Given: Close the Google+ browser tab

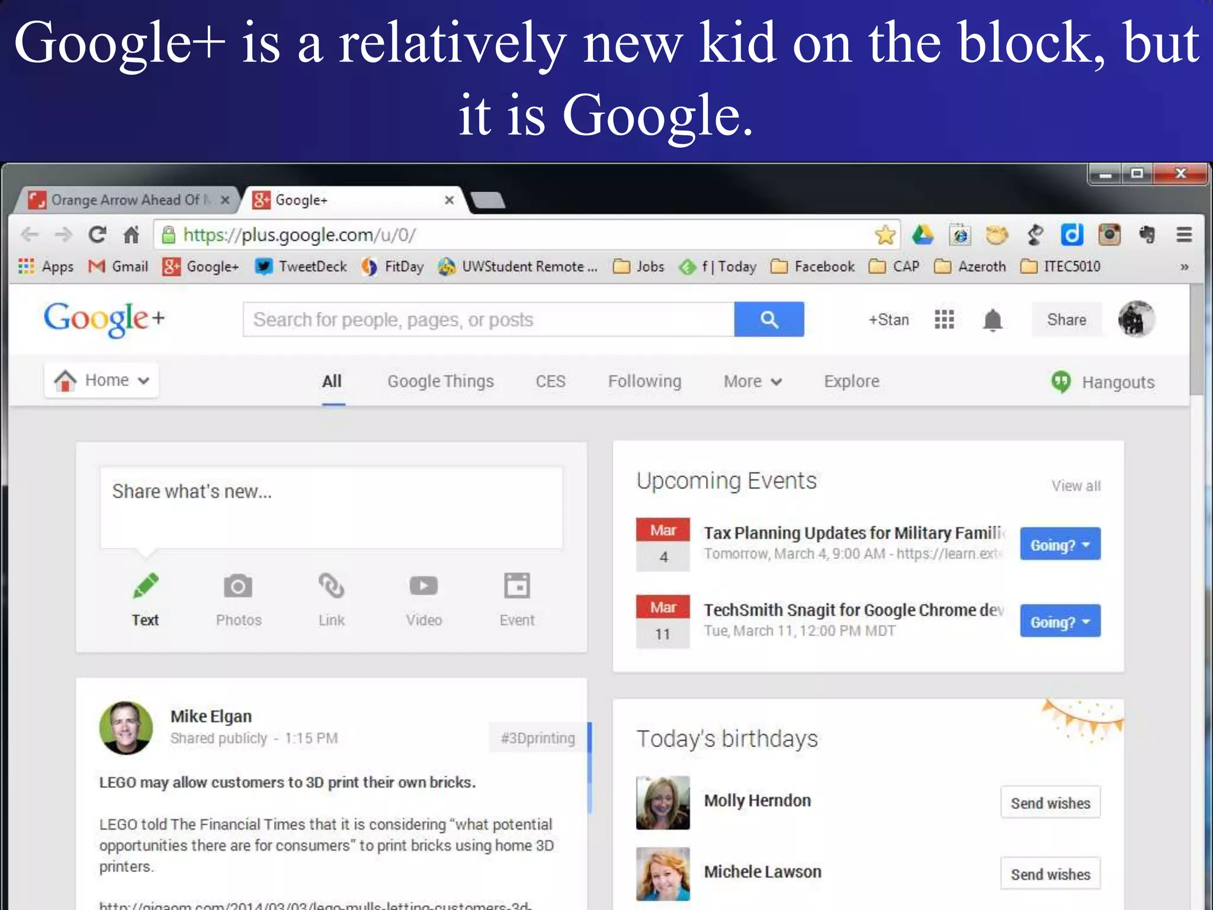Looking at the screenshot, I should (450, 200).
